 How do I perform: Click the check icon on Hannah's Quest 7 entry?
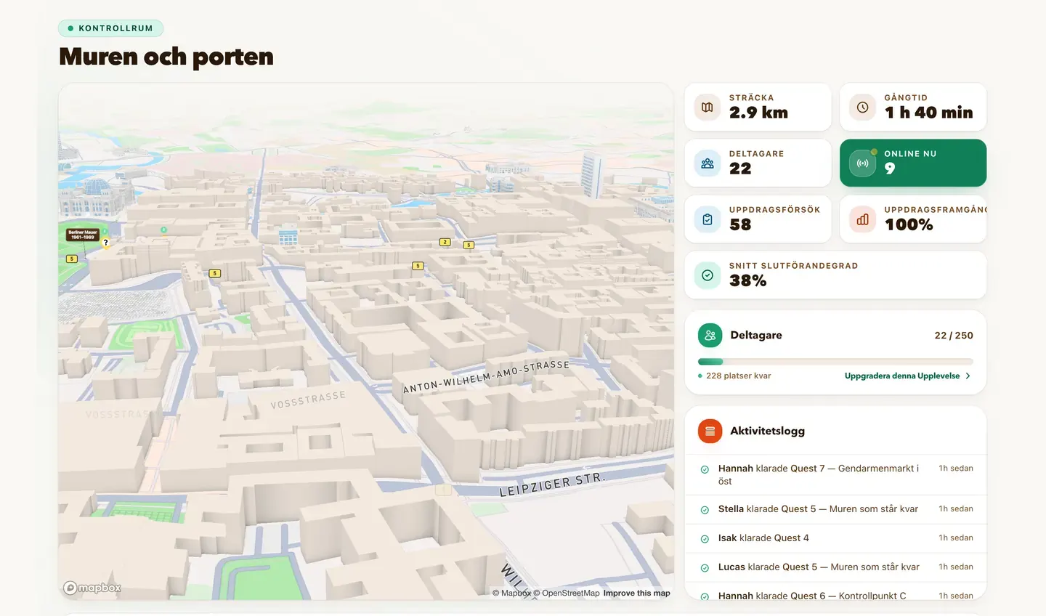705,469
